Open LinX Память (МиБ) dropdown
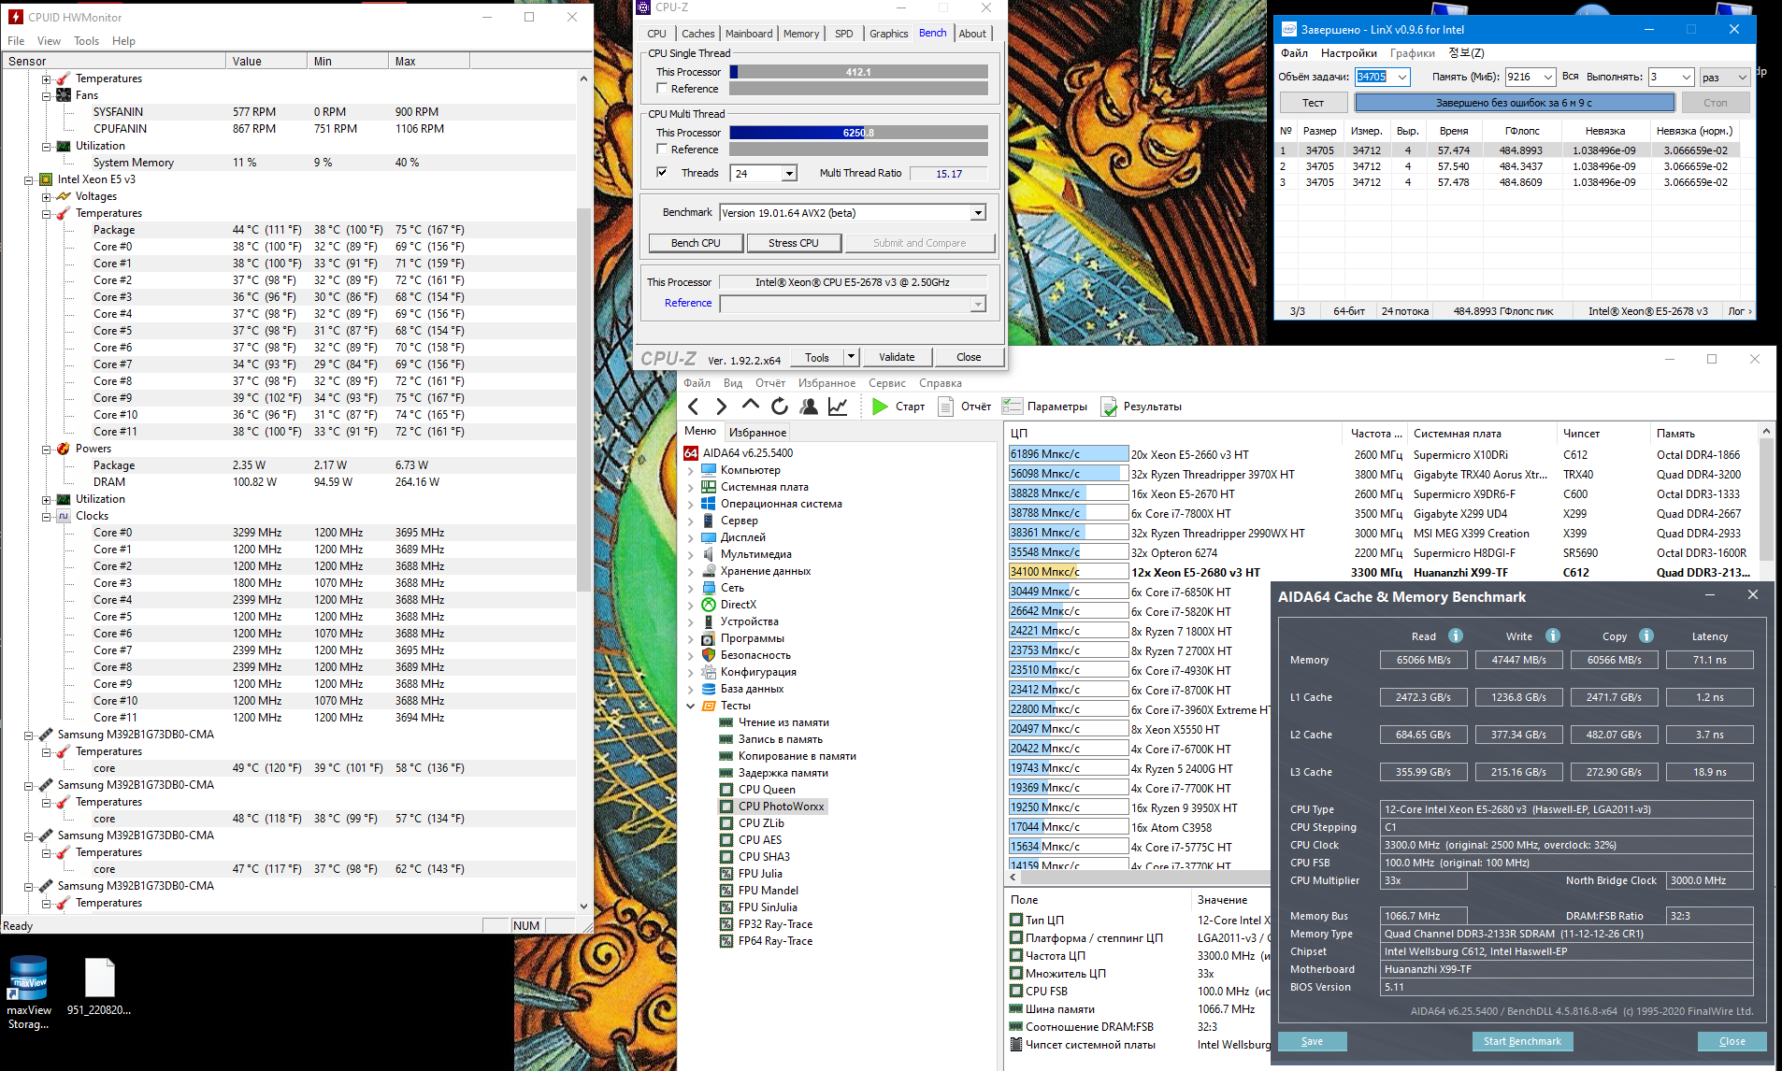The height and width of the screenshot is (1071, 1782). pyautogui.click(x=1547, y=77)
